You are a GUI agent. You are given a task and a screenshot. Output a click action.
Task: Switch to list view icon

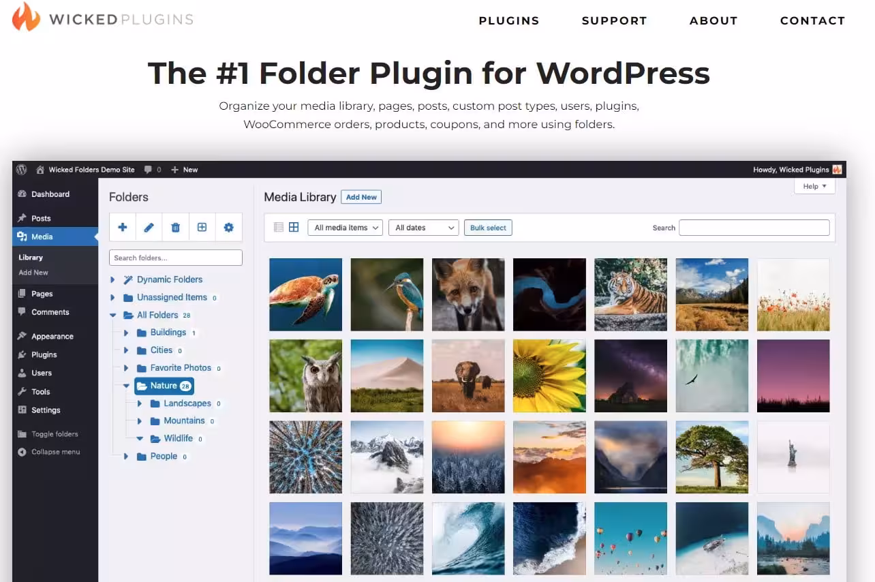pyautogui.click(x=278, y=228)
